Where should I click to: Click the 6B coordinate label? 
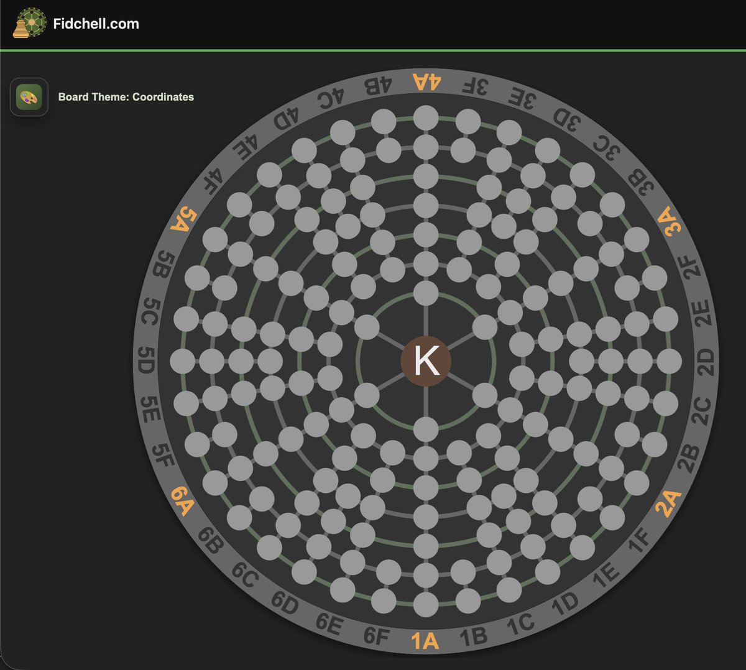click(x=210, y=539)
